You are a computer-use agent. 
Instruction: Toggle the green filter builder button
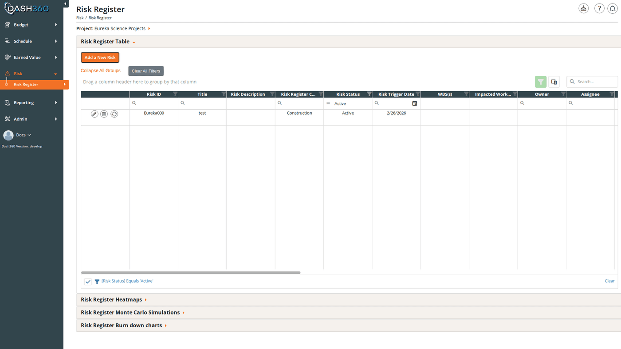coord(540,81)
